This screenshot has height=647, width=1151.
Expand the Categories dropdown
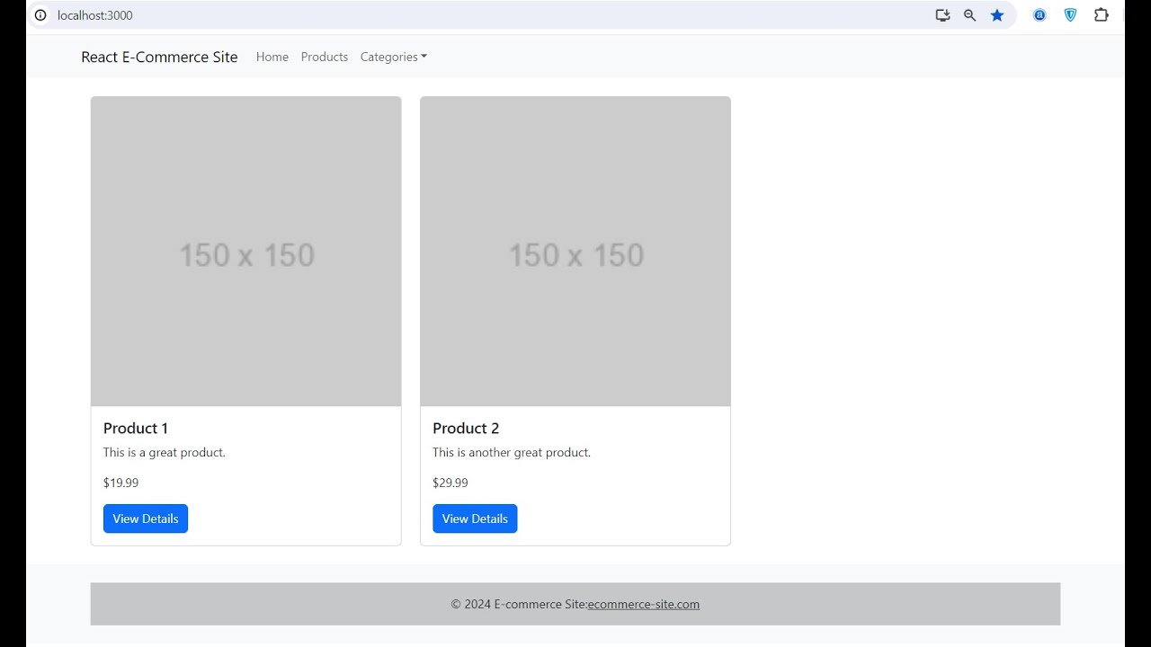point(394,57)
